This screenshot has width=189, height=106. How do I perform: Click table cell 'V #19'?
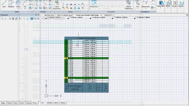75,76
